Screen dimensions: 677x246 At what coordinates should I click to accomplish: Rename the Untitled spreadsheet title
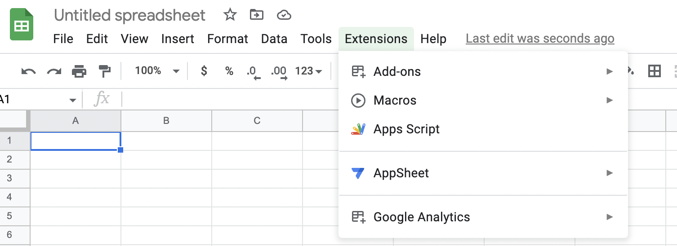point(129,15)
